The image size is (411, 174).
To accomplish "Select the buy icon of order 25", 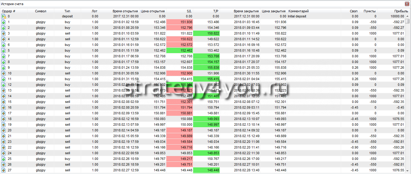I will point(4,159).
